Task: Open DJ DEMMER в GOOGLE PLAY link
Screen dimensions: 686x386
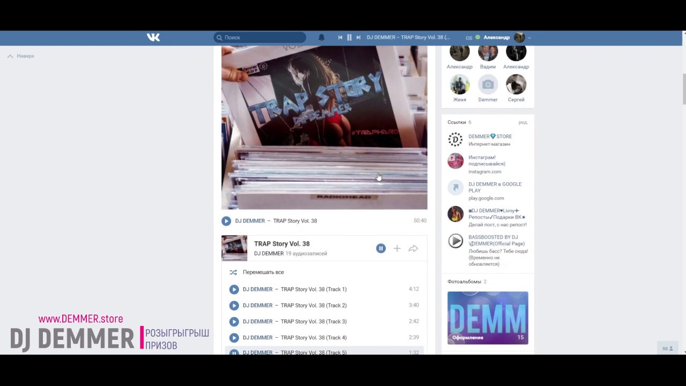Action: pos(495,188)
